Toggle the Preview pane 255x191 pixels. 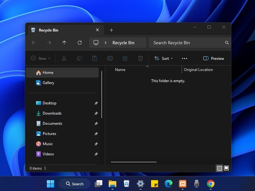pyautogui.click(x=214, y=58)
